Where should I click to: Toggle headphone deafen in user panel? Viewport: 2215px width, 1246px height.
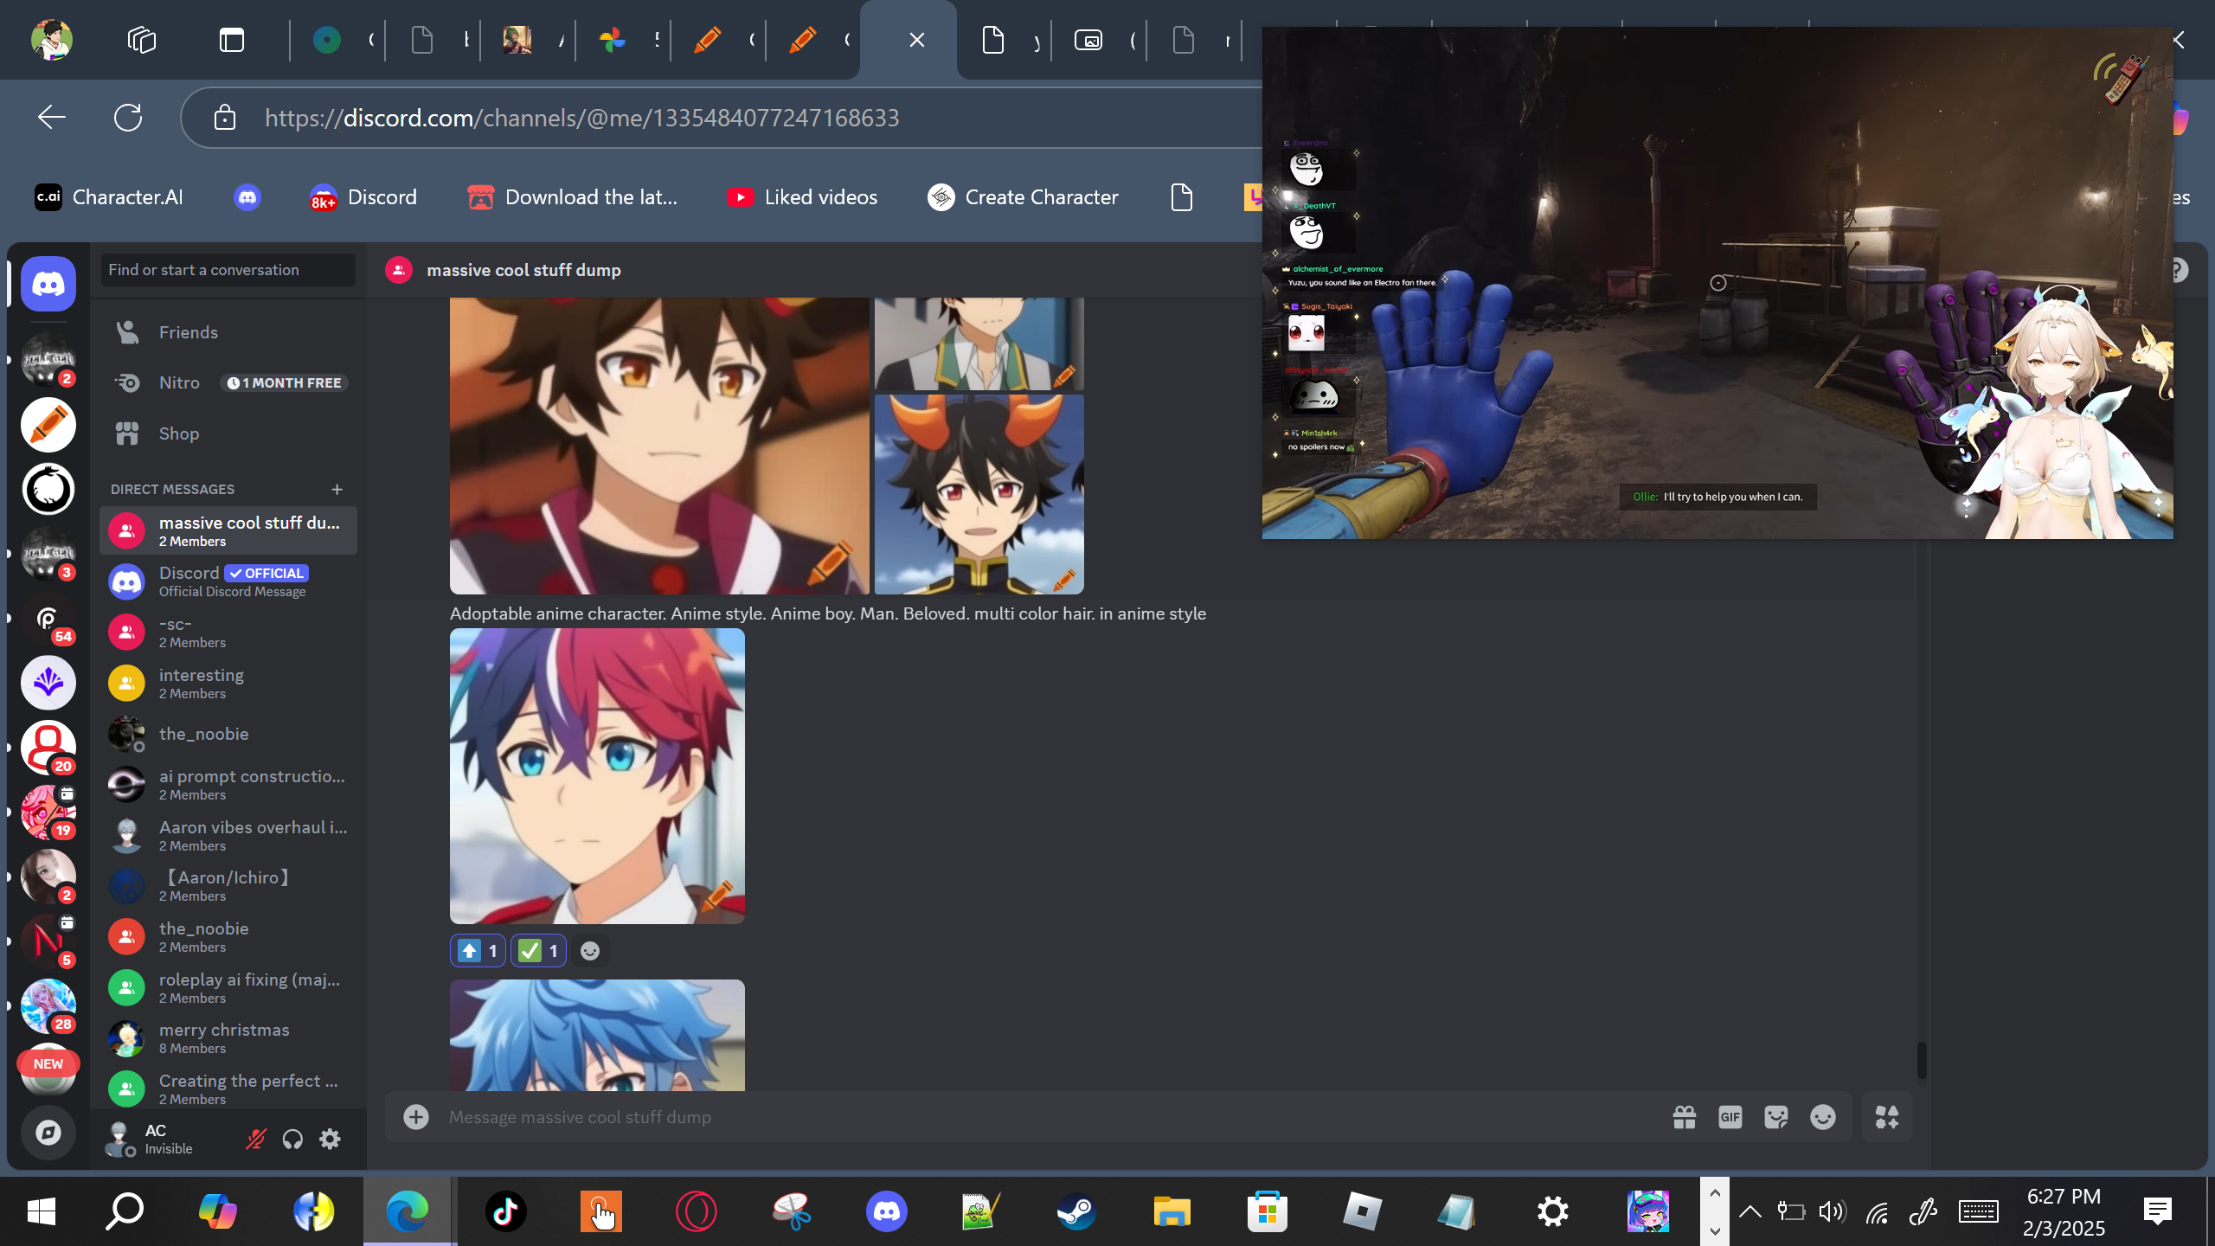(x=292, y=1139)
